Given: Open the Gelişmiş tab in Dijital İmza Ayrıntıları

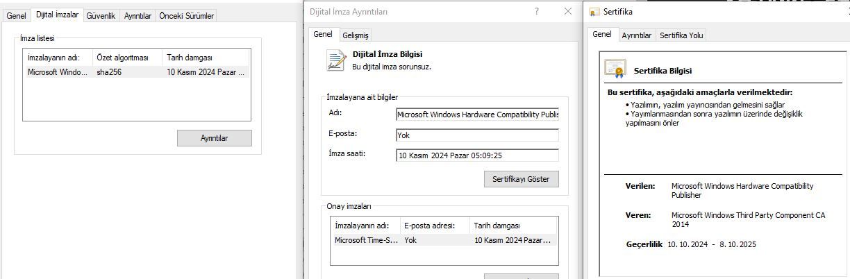Looking at the screenshot, I should point(356,35).
